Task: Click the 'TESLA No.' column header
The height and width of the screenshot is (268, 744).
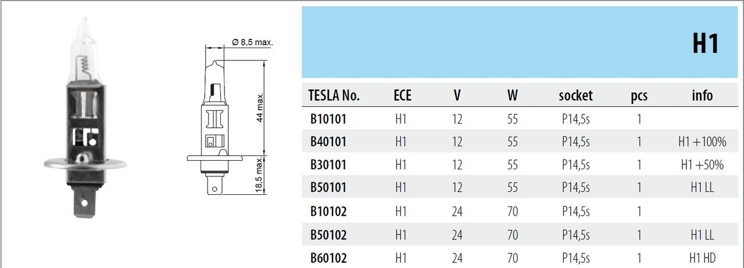Action: (x=334, y=96)
